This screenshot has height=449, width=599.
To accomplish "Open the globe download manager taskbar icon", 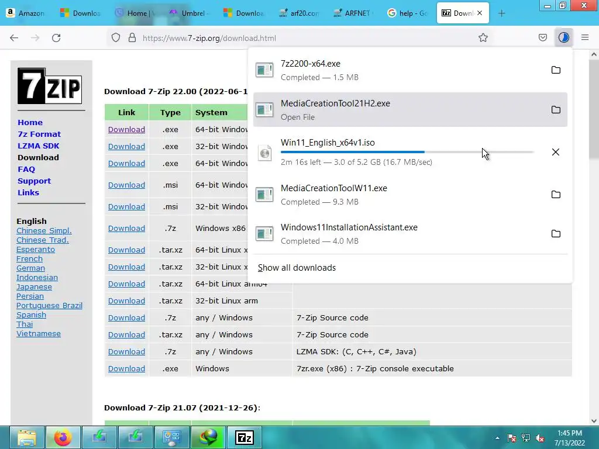I will (x=208, y=437).
